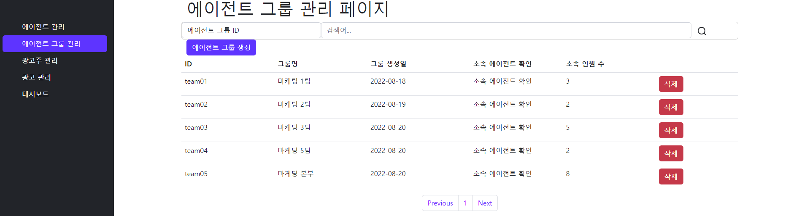Click the group name 마케팅 2팀
This screenshot has width=799, height=216.
click(294, 104)
